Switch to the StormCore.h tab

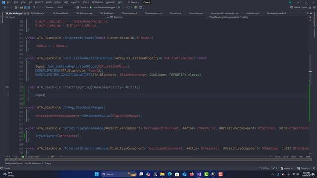176,13
